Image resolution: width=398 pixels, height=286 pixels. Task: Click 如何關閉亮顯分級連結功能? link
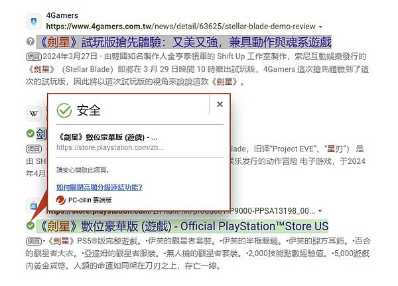tap(99, 187)
